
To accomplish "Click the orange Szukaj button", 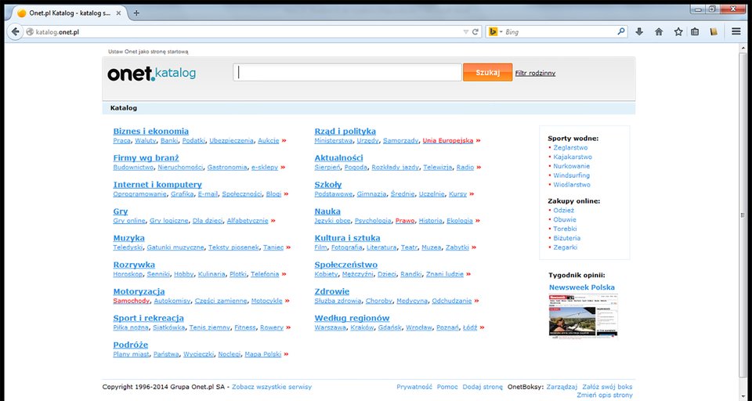I will click(x=487, y=72).
